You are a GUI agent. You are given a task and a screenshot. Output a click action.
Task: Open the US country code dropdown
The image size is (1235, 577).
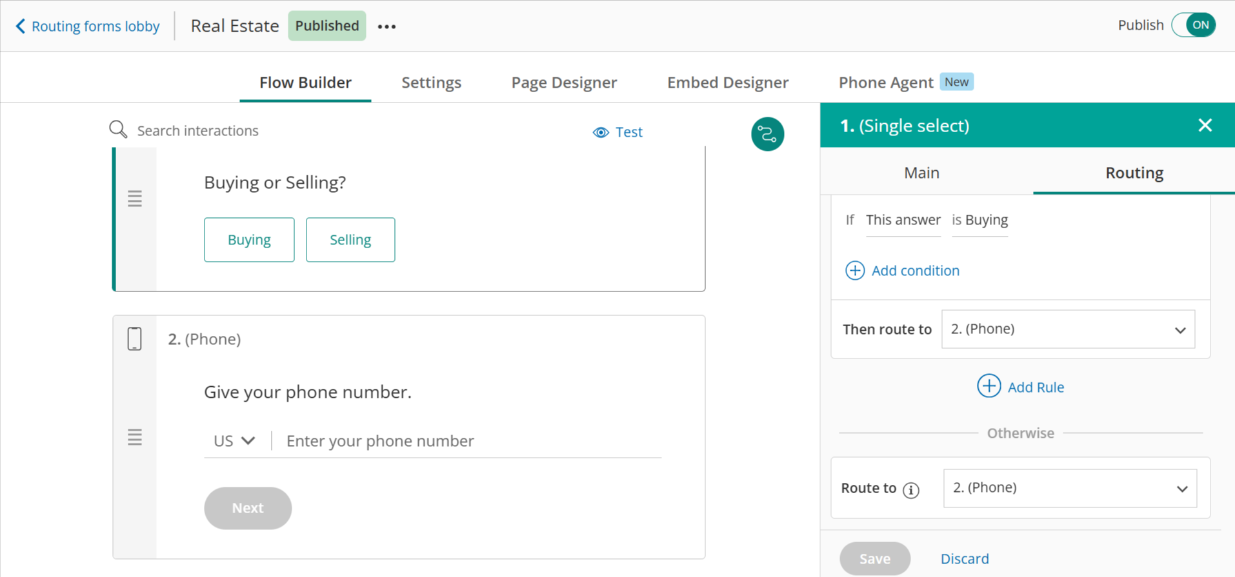pyautogui.click(x=234, y=441)
